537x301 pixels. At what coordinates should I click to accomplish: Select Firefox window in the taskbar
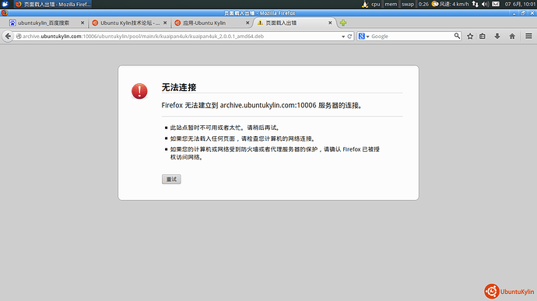53,4
